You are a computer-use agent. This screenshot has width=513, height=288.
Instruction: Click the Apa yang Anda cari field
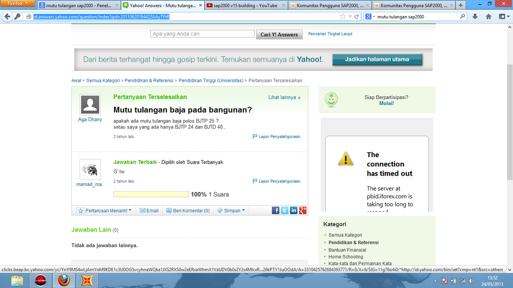[202, 34]
